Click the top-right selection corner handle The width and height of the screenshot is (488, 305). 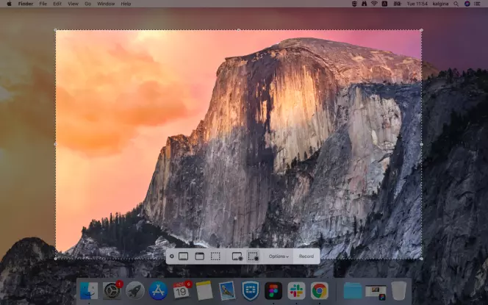pos(421,30)
